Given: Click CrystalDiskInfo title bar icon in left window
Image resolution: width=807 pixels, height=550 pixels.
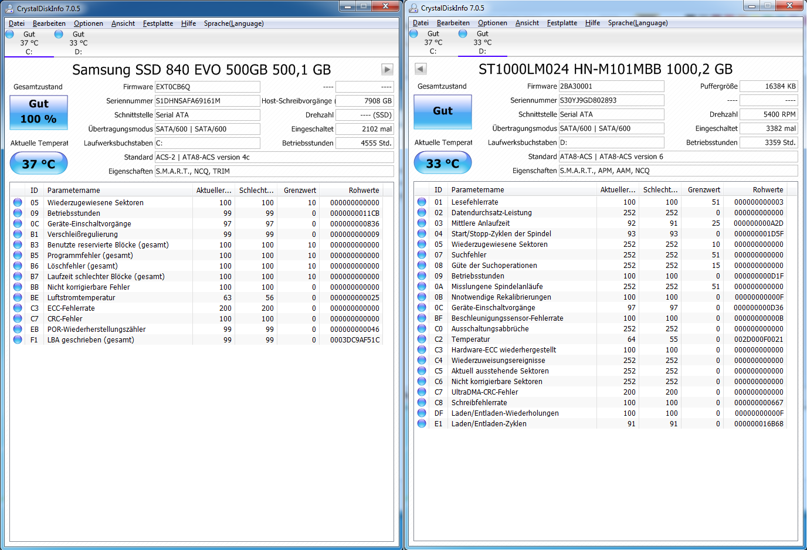Looking at the screenshot, I should click(x=10, y=9).
